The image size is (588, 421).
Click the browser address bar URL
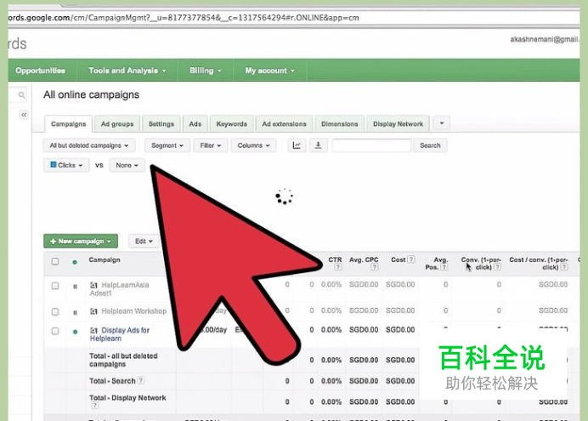(x=184, y=18)
